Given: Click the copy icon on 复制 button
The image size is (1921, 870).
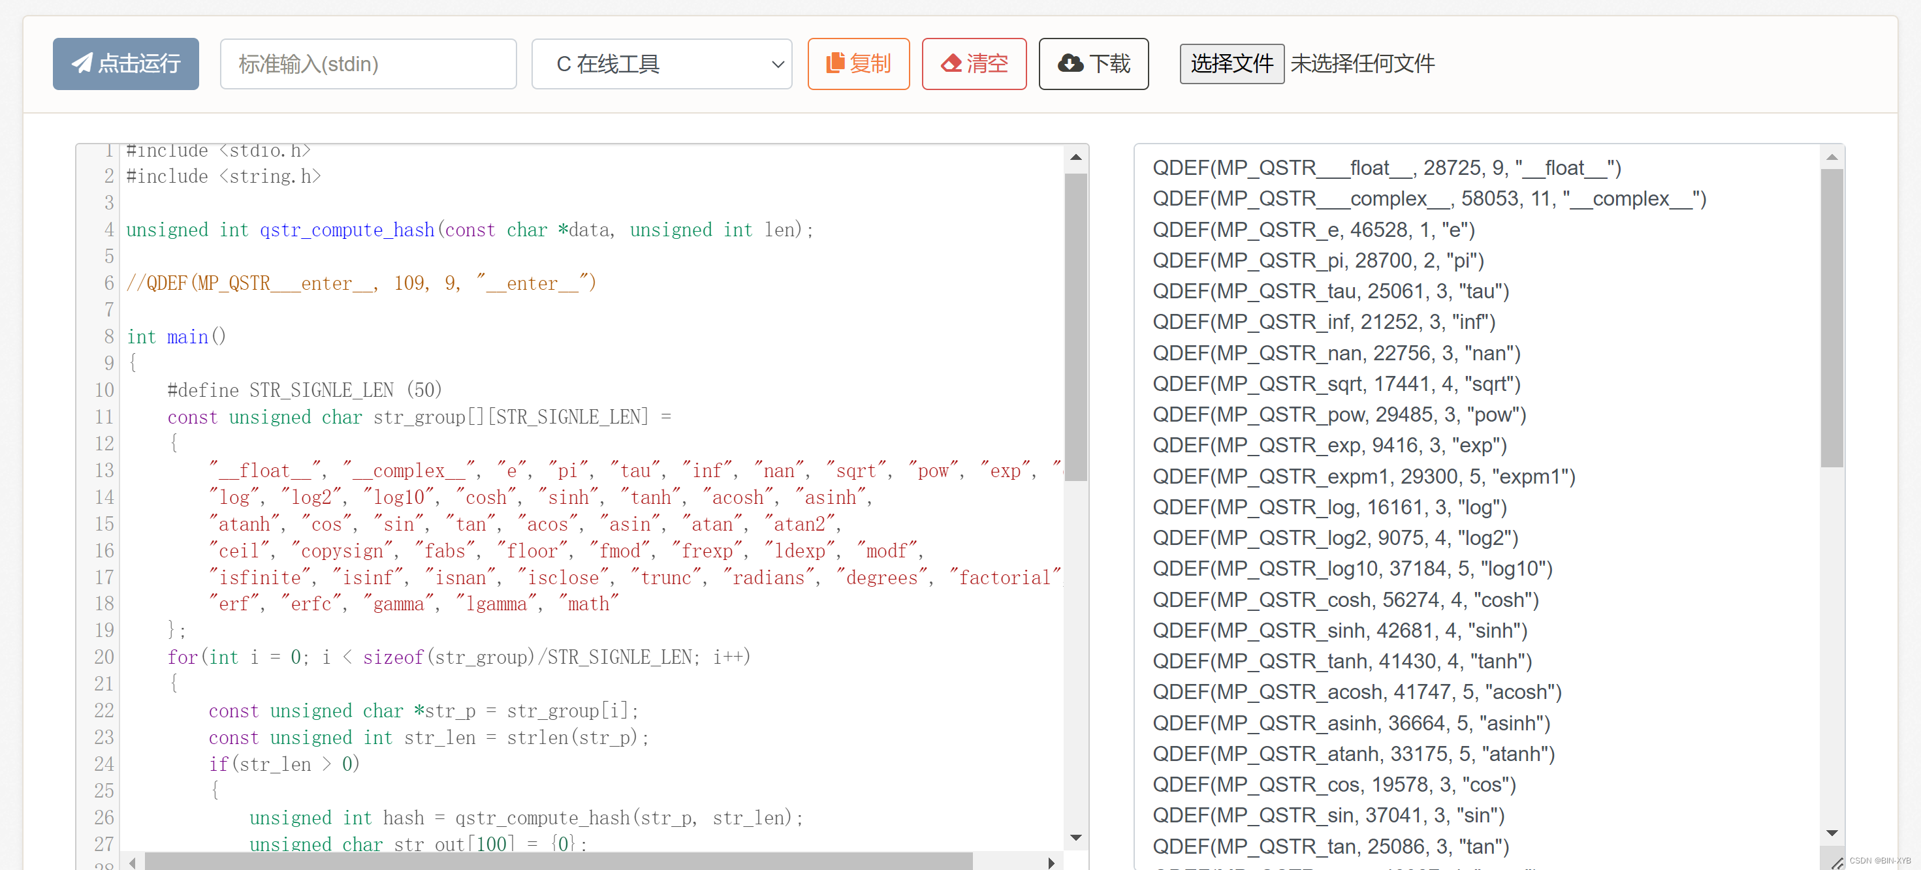Looking at the screenshot, I should click(836, 63).
